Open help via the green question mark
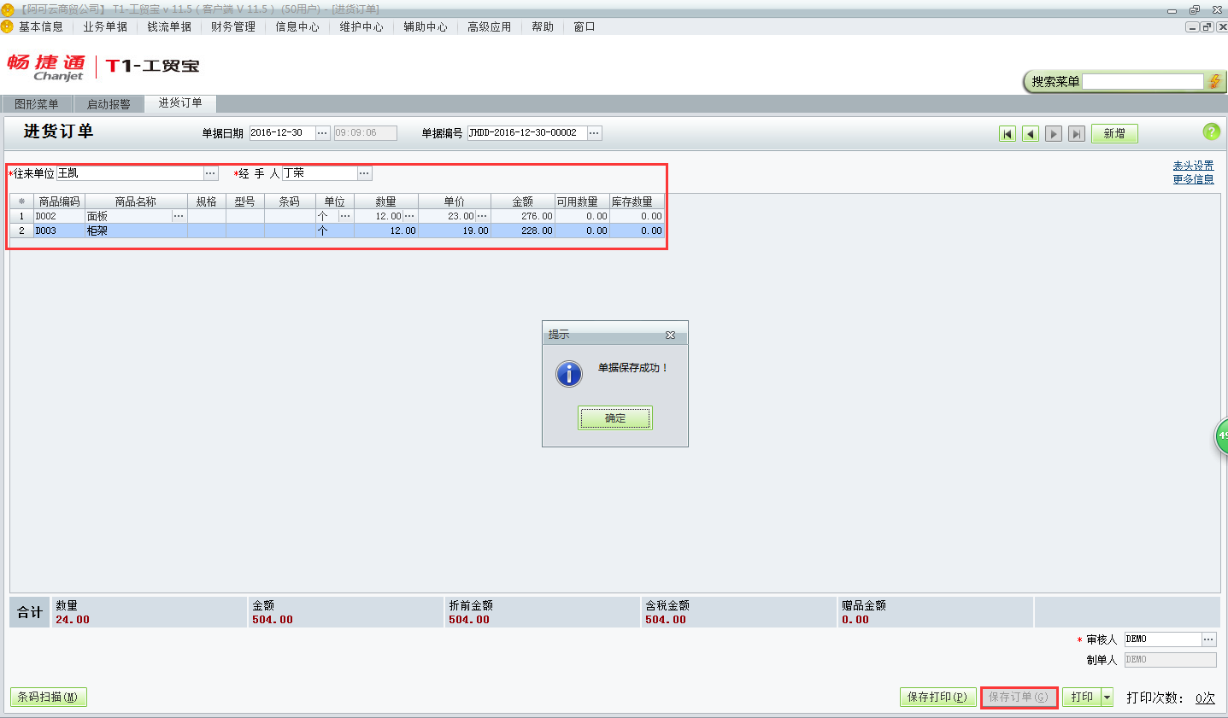 tap(1211, 132)
